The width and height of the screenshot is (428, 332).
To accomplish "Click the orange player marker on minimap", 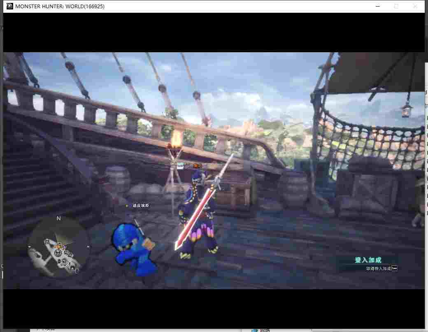I will (58, 246).
